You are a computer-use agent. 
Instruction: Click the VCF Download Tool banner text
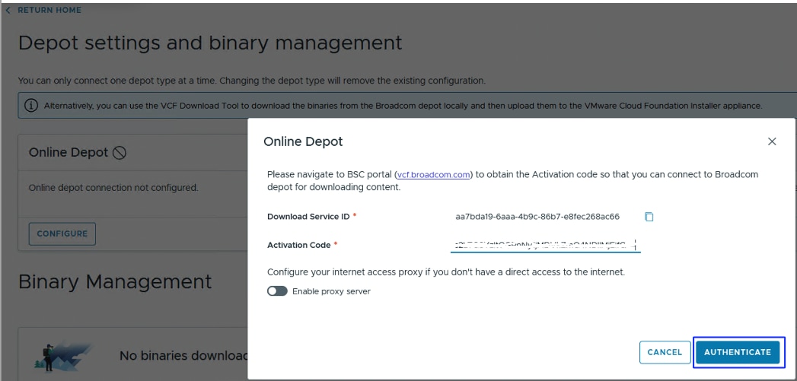tap(403, 106)
